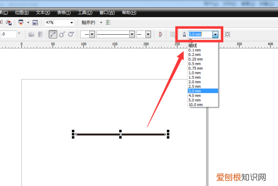Click the mirror horizontally icon

pyautogui.click(x=32, y=34)
